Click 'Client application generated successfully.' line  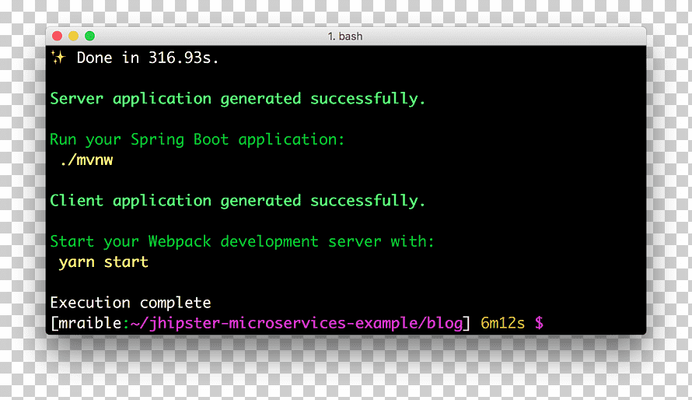click(x=237, y=201)
